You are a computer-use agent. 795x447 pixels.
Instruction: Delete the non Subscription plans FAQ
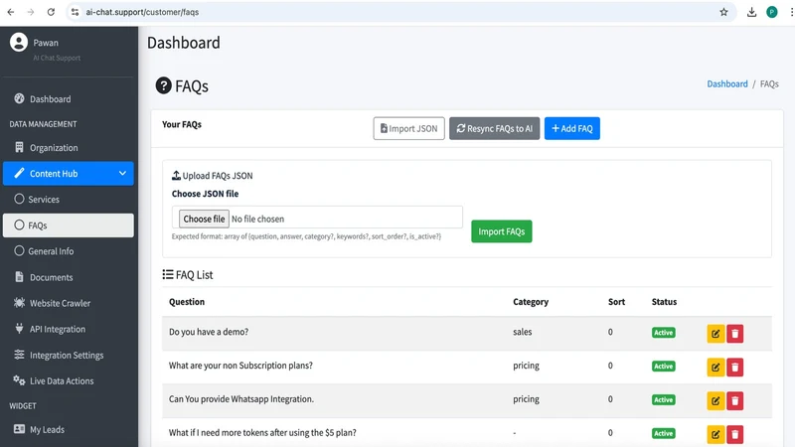pyautogui.click(x=734, y=367)
